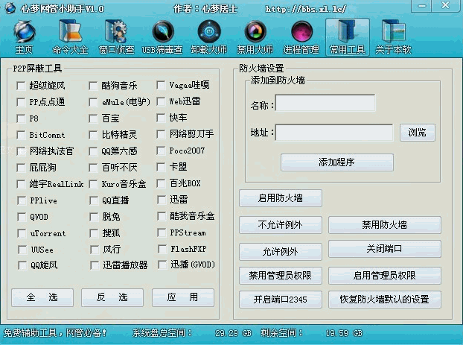Click the 全选 select-all button

click(x=42, y=297)
